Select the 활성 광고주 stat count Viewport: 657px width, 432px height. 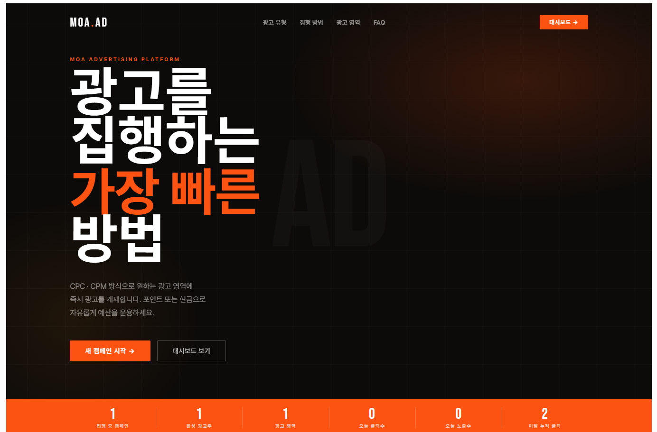pyautogui.click(x=199, y=414)
